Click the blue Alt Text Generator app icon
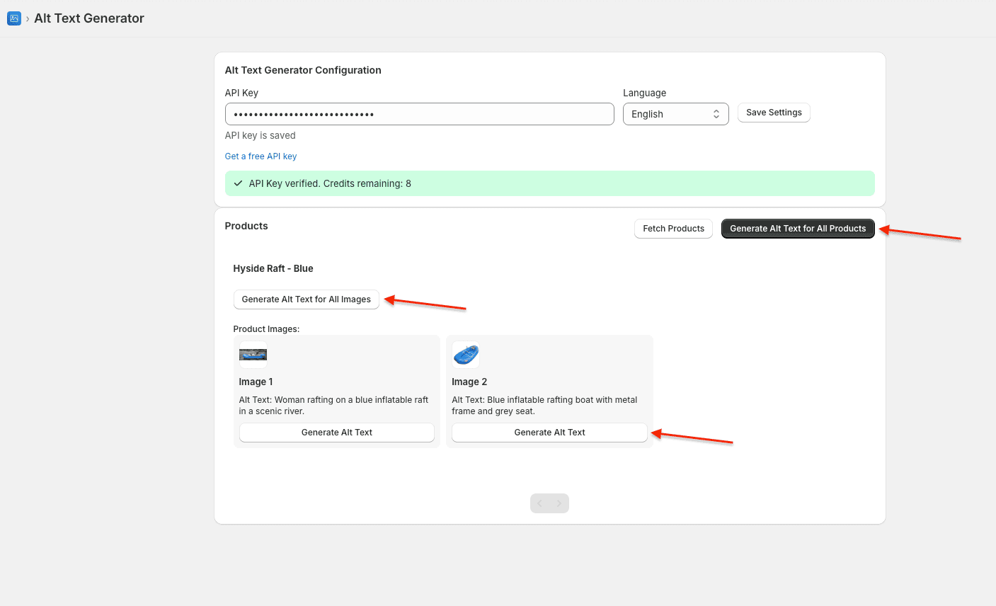This screenshot has height=606, width=996. click(x=14, y=18)
